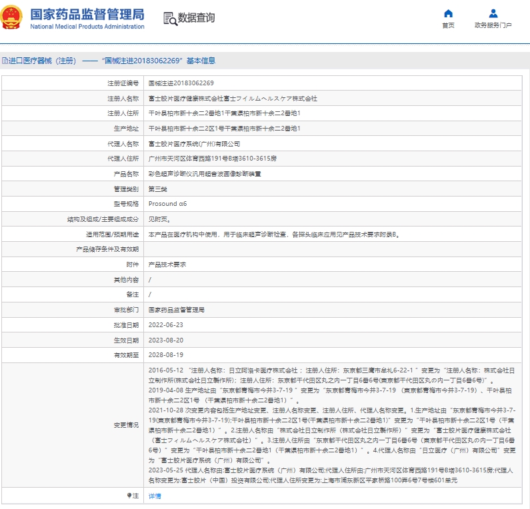Click the 第三类 management category cell

[x=157, y=189]
